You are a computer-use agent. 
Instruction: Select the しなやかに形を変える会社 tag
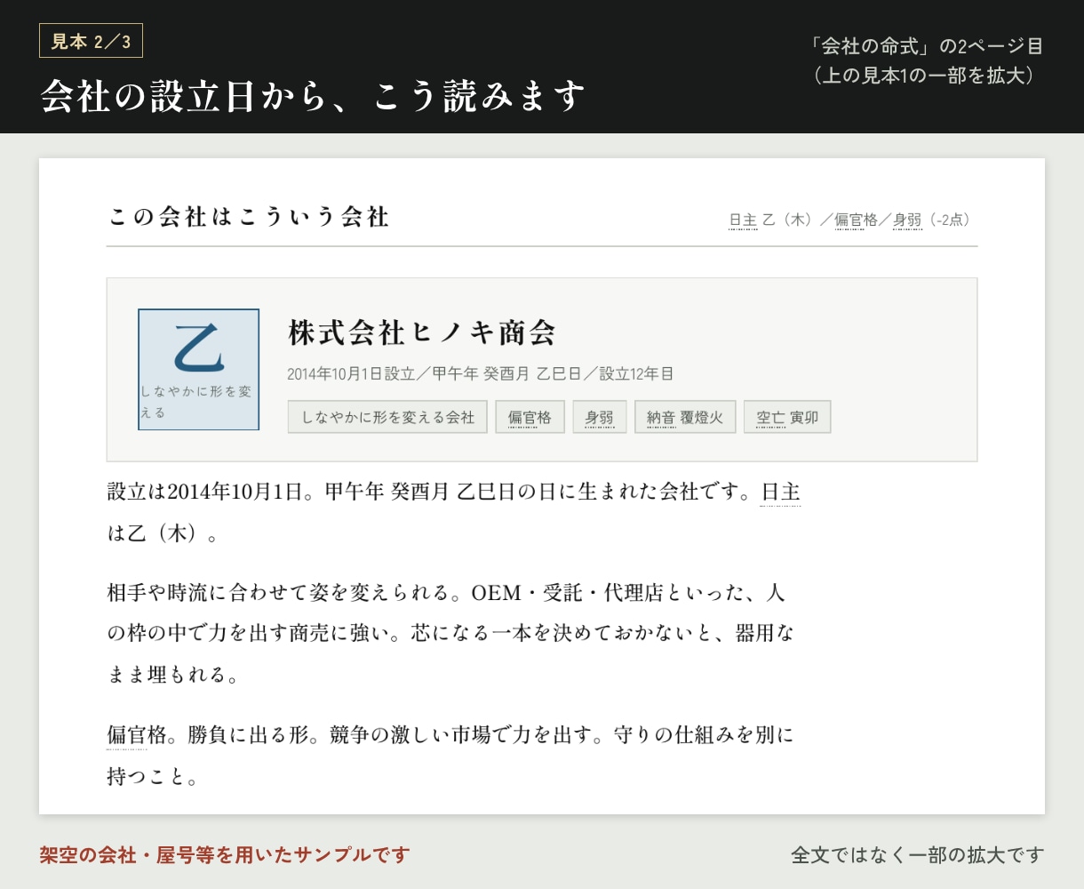[x=387, y=417]
